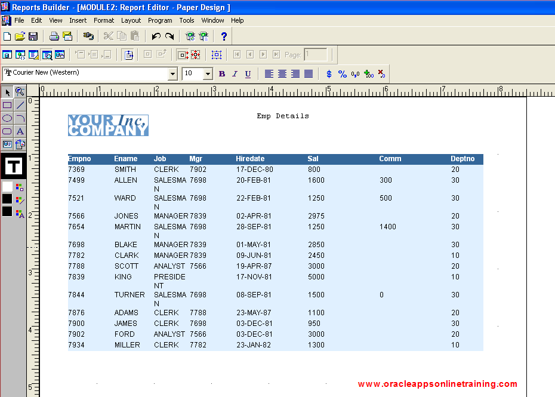The height and width of the screenshot is (397, 555).
Task: Click the Paste clipboard icon
Action: 135,36
